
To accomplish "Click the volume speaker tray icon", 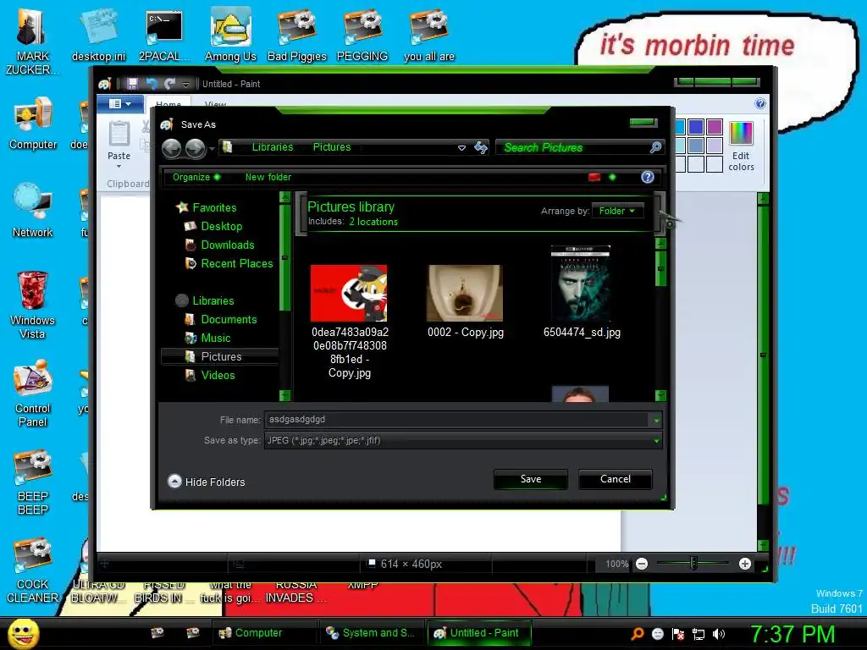I will [719, 634].
